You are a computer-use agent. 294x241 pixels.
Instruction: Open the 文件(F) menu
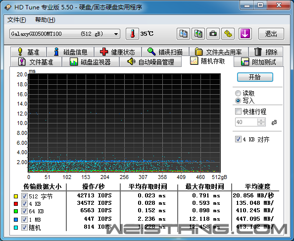coord(16,20)
